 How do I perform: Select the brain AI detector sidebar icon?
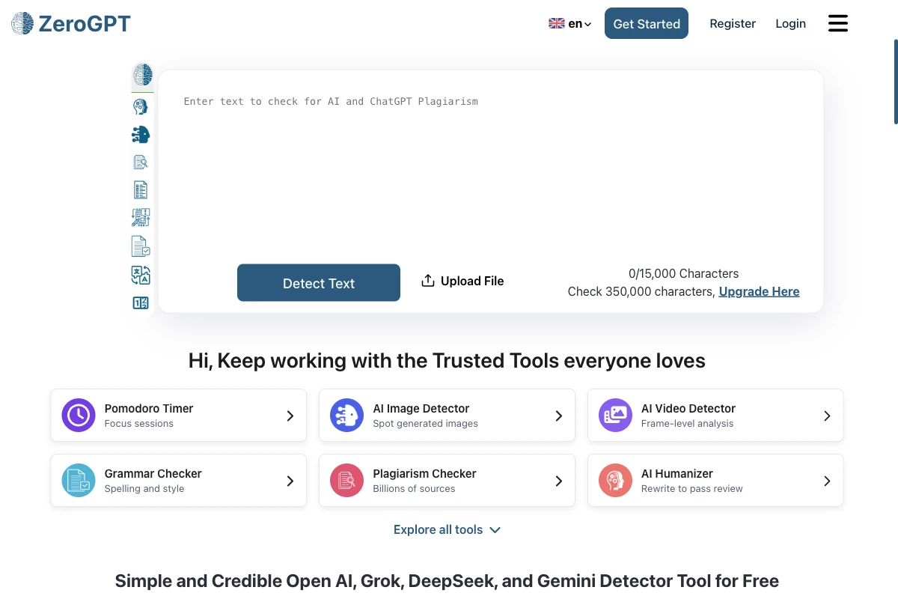[142, 74]
